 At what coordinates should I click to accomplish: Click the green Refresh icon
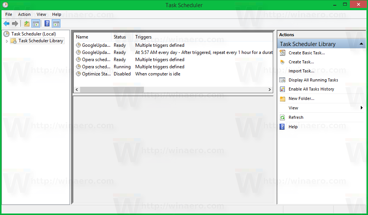[x=282, y=117]
